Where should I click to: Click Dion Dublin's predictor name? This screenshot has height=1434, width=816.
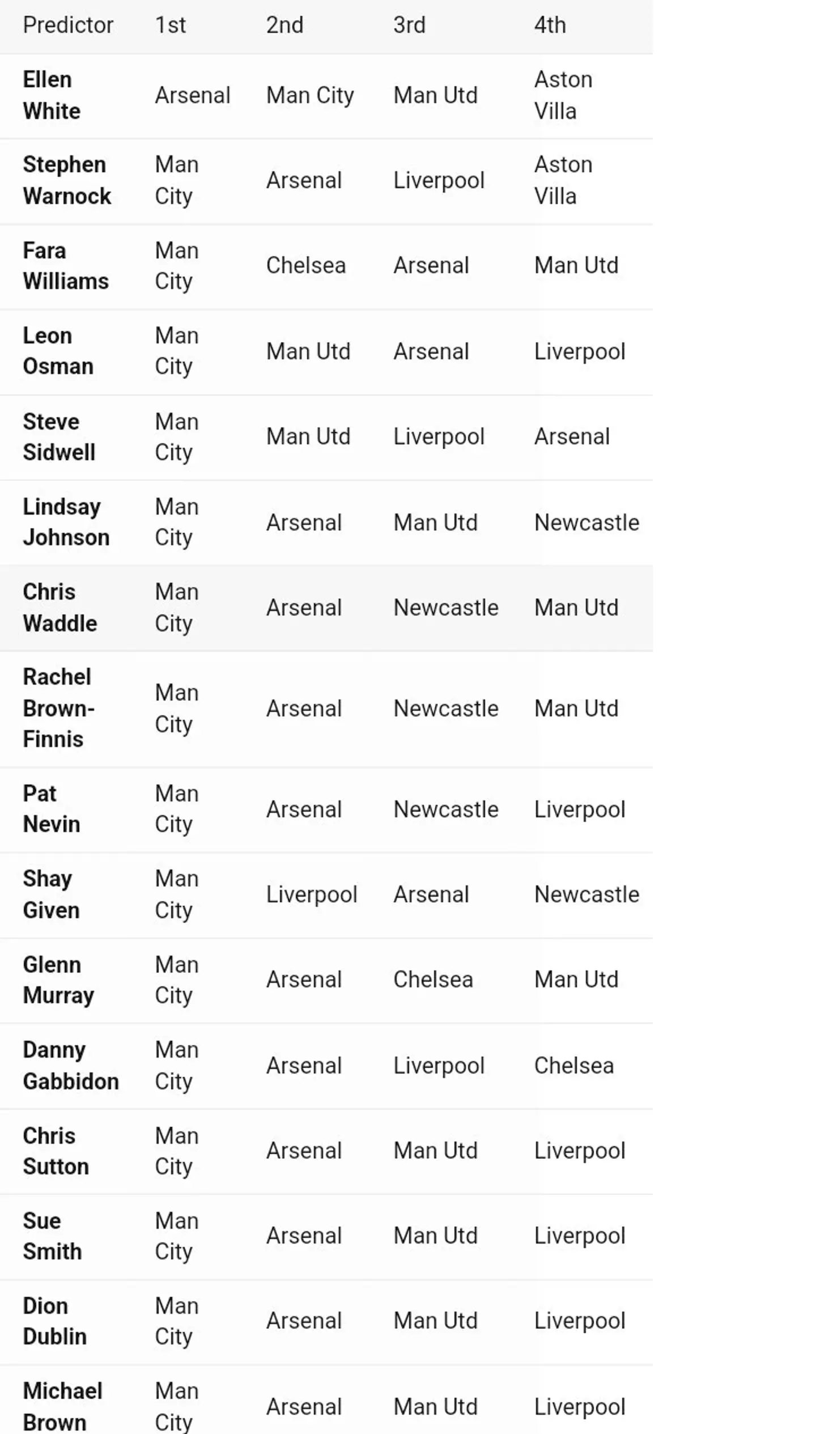(54, 1321)
